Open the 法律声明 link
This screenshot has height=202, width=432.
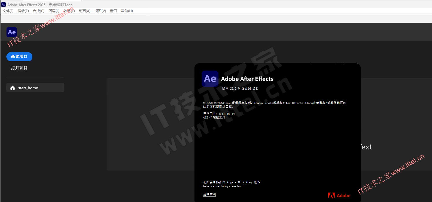tap(209, 194)
